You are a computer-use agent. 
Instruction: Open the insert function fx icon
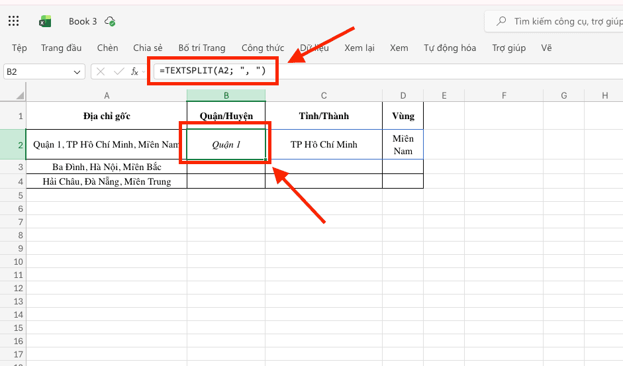point(134,71)
